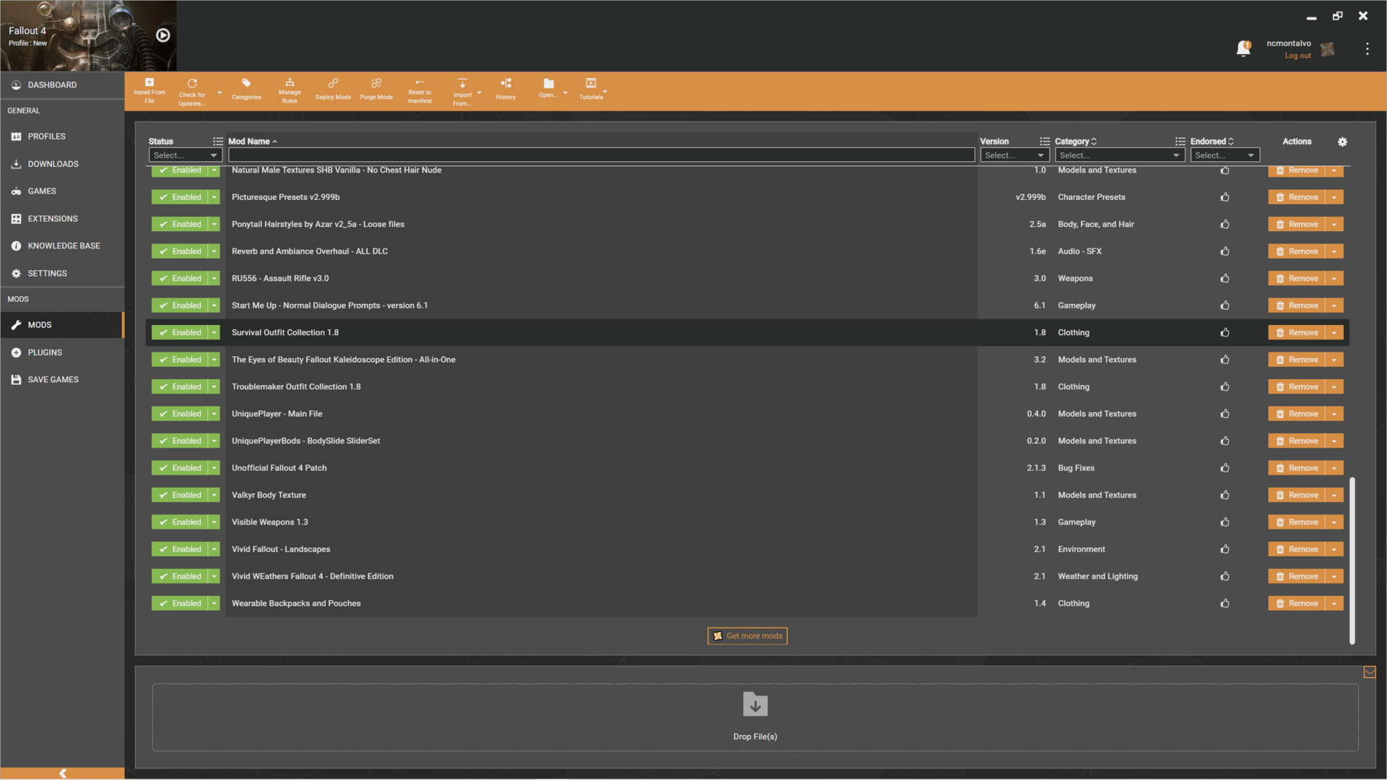Expand status dropdown arrow for UniquePlayerBods
The width and height of the screenshot is (1387, 780).
(x=215, y=441)
